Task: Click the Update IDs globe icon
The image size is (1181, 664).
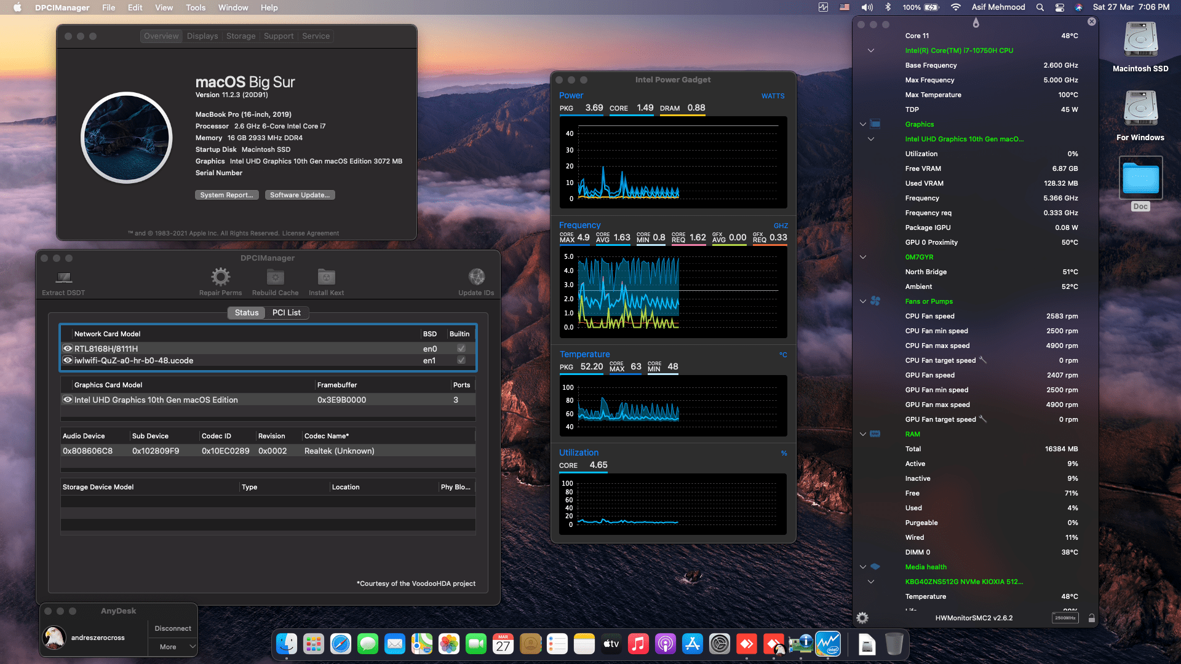Action: 476,277
